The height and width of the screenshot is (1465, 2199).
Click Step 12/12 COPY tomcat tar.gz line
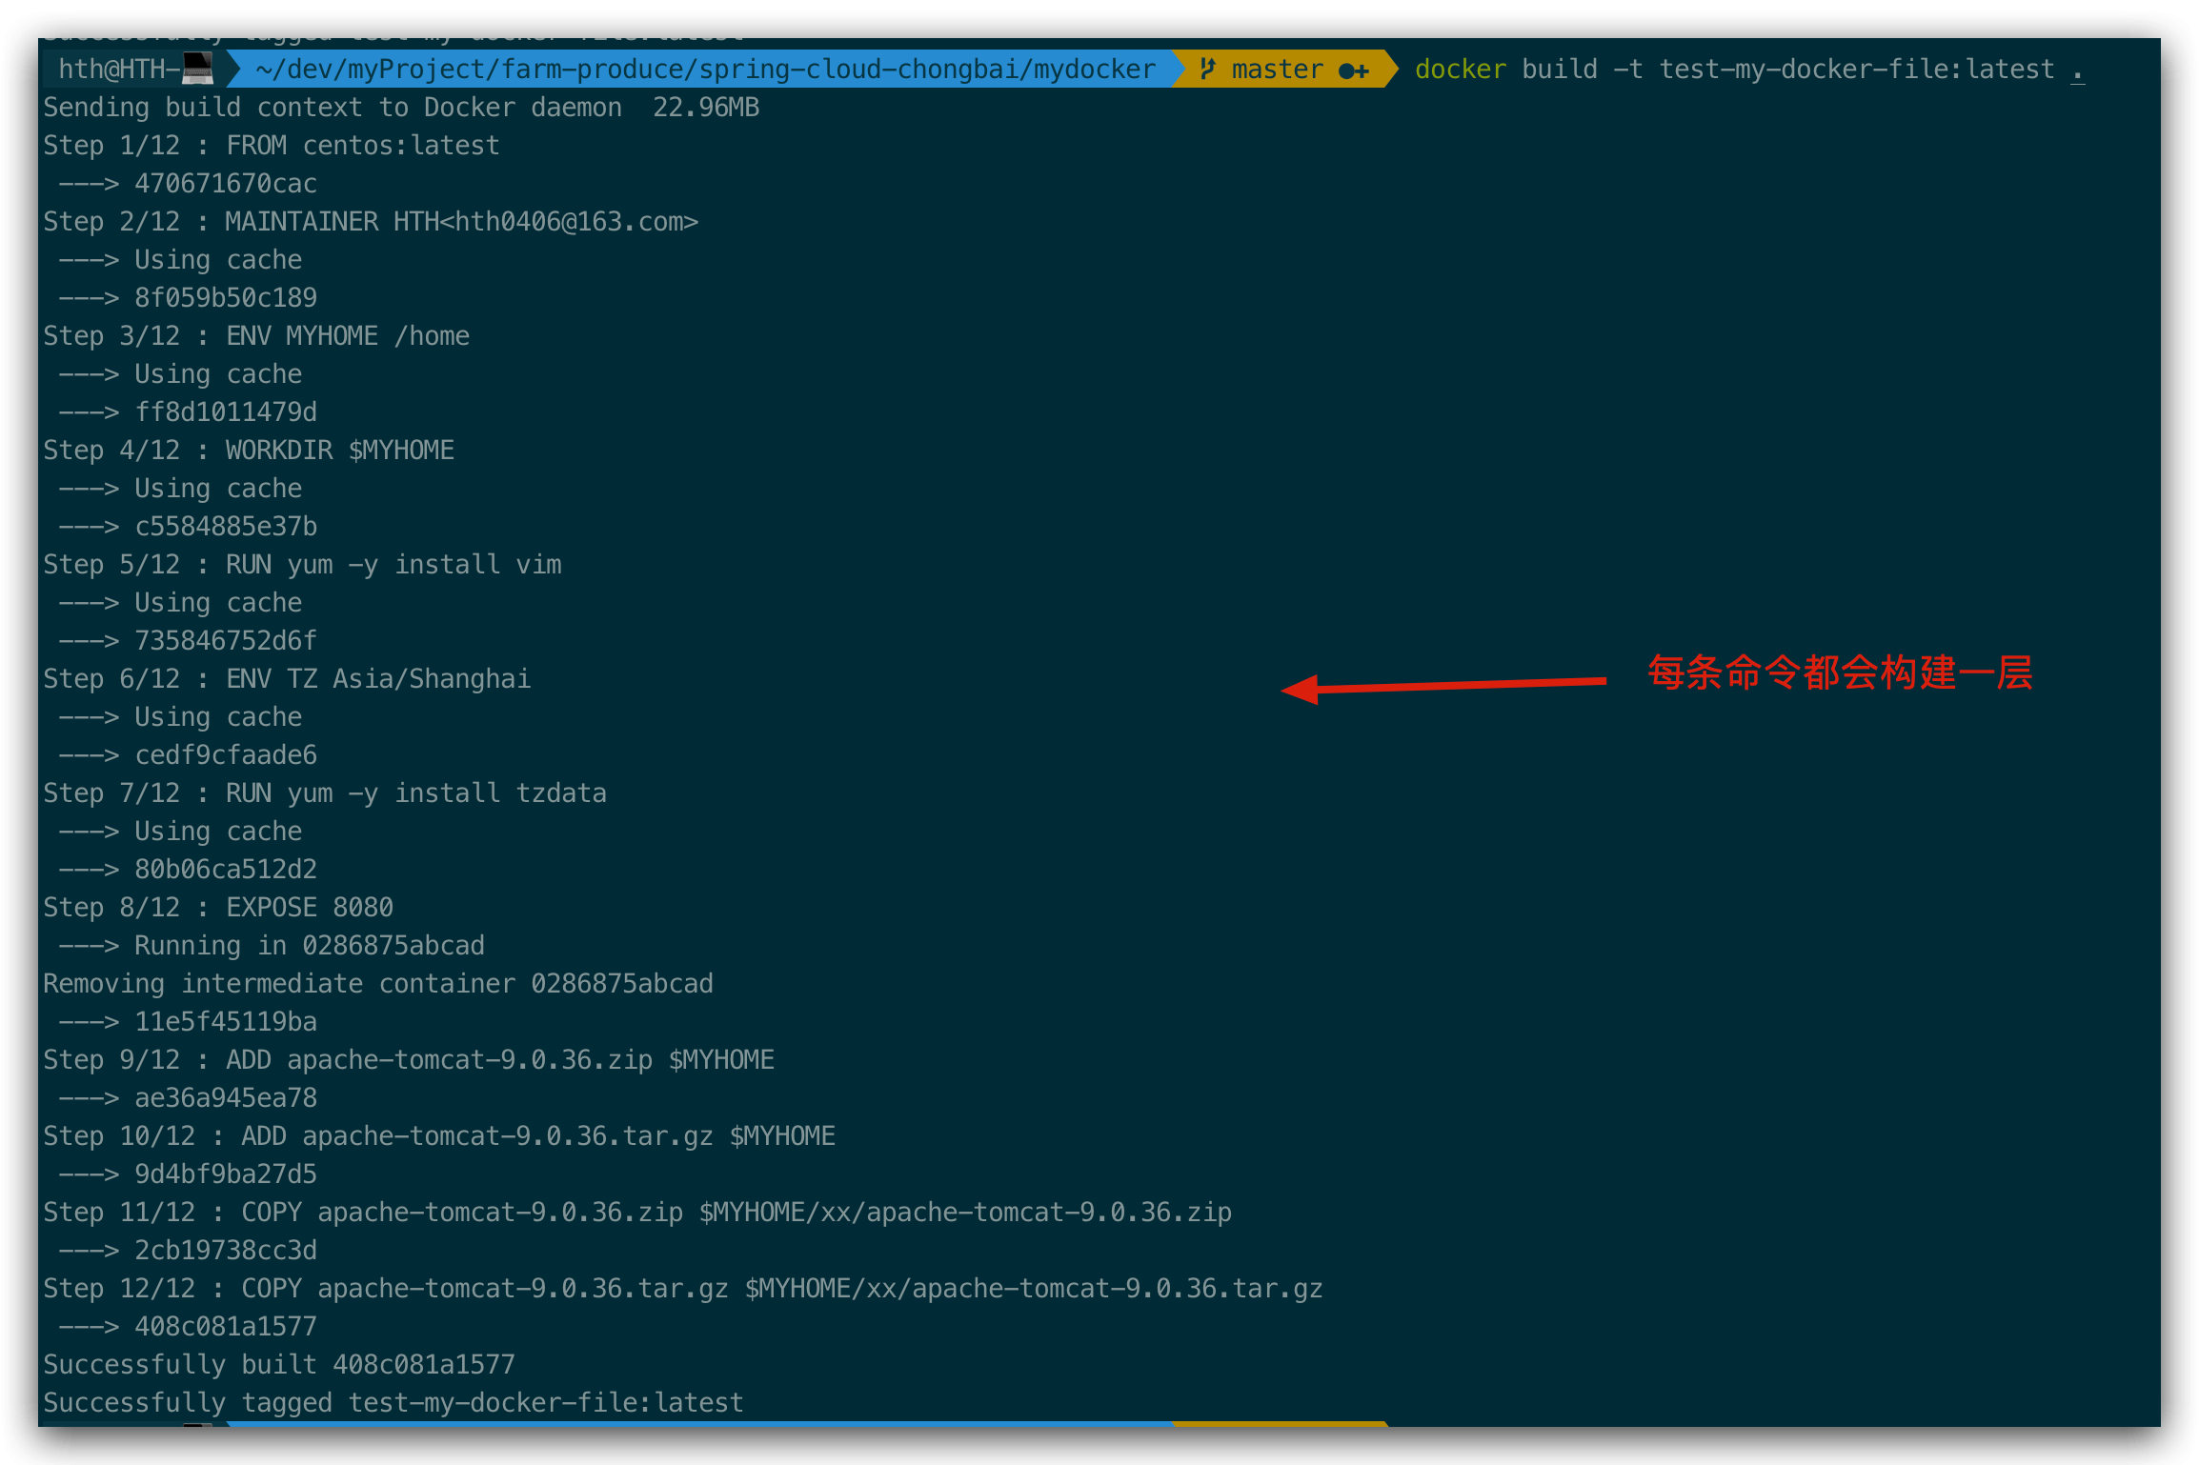[x=683, y=1289]
